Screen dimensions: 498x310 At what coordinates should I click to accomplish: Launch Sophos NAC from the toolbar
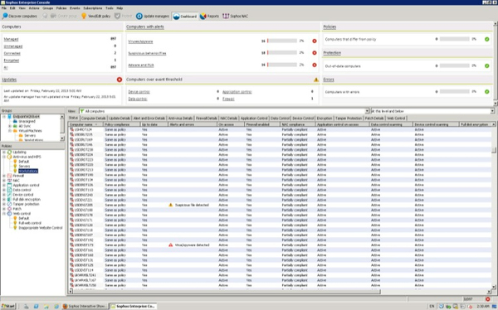pyautogui.click(x=236, y=16)
